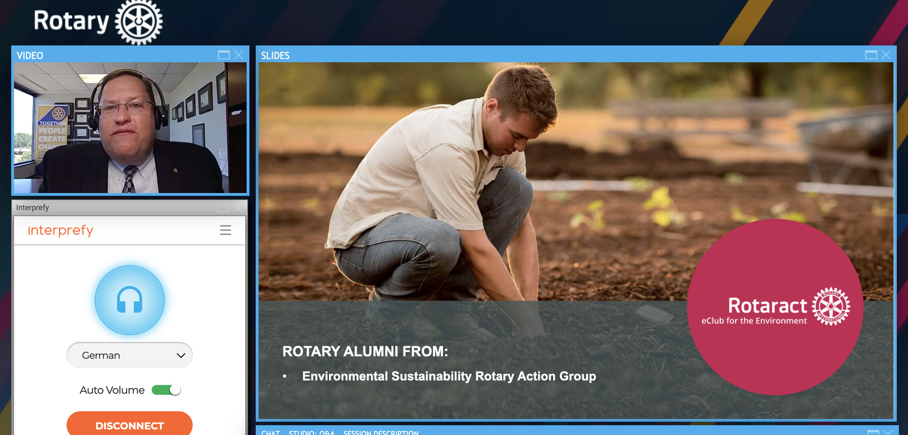
Task: Click the blue headphones audio button
Action: tap(129, 300)
